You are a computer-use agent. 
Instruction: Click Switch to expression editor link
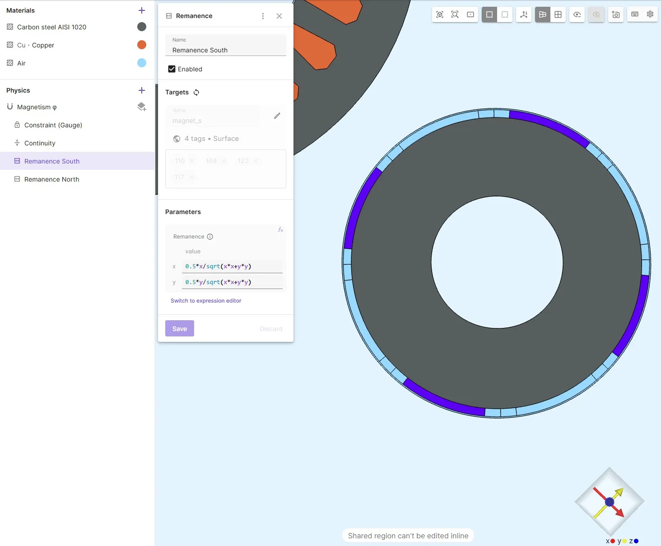point(206,301)
